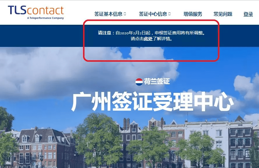Click the 请注意 bold notice label
259x168 pixels.
tap(105, 33)
